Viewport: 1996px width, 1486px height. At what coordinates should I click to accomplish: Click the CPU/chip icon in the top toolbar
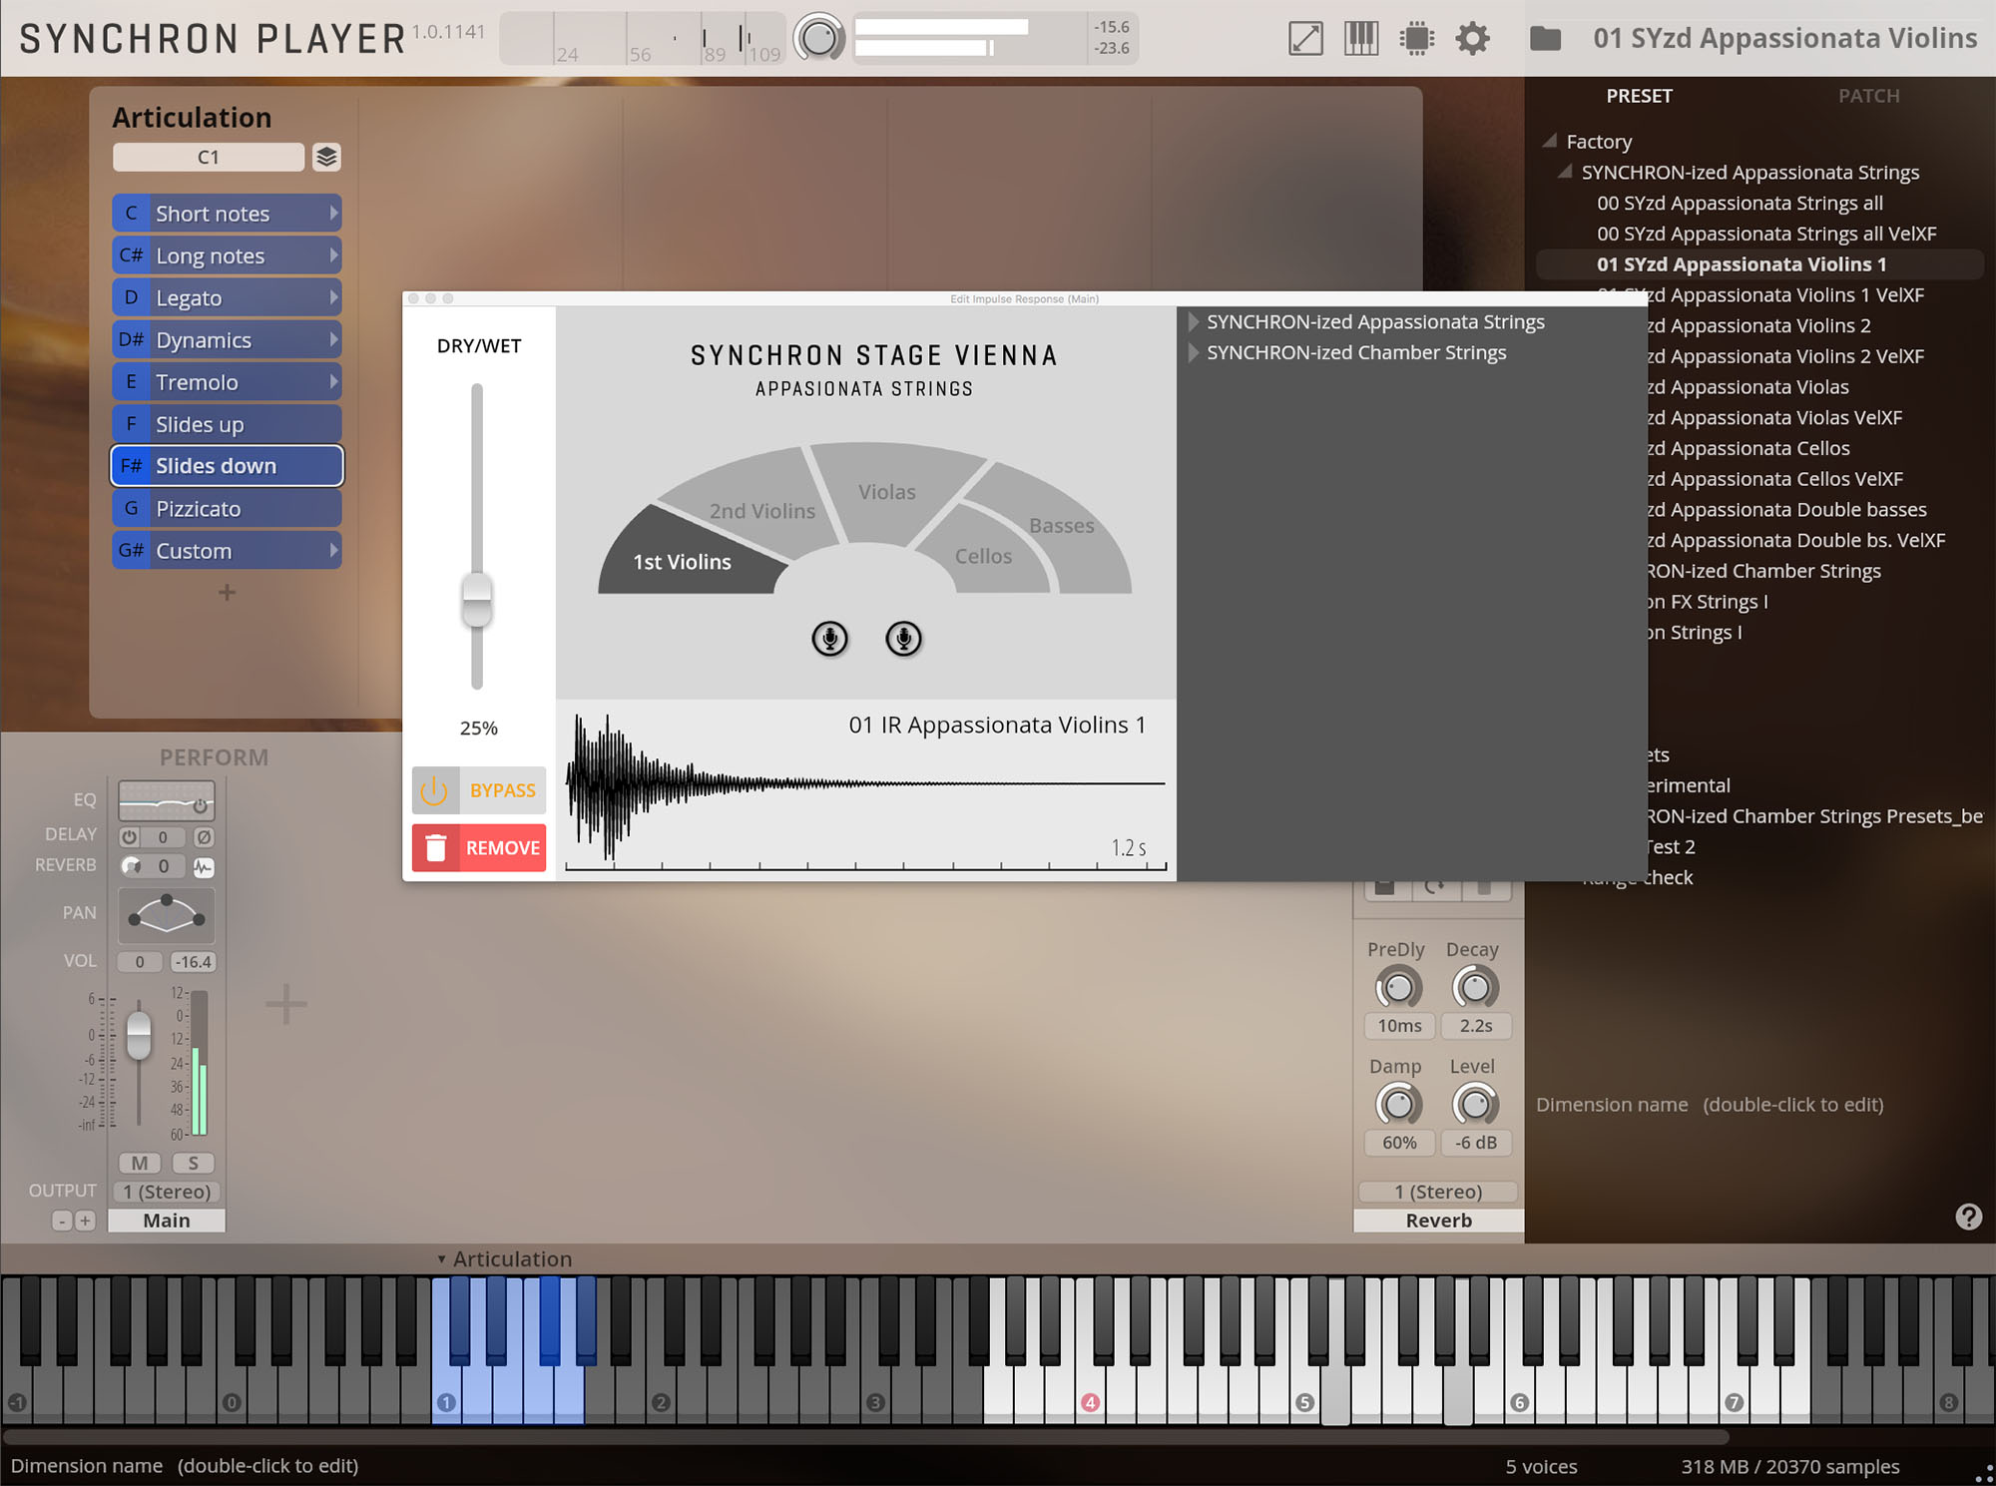1415,38
